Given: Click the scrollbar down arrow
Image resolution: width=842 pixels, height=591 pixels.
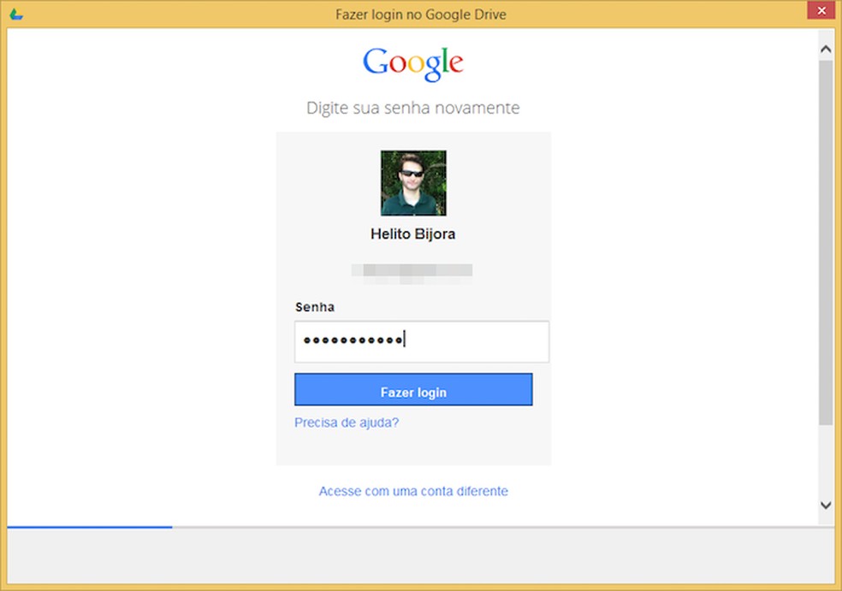Looking at the screenshot, I should pos(826,505).
